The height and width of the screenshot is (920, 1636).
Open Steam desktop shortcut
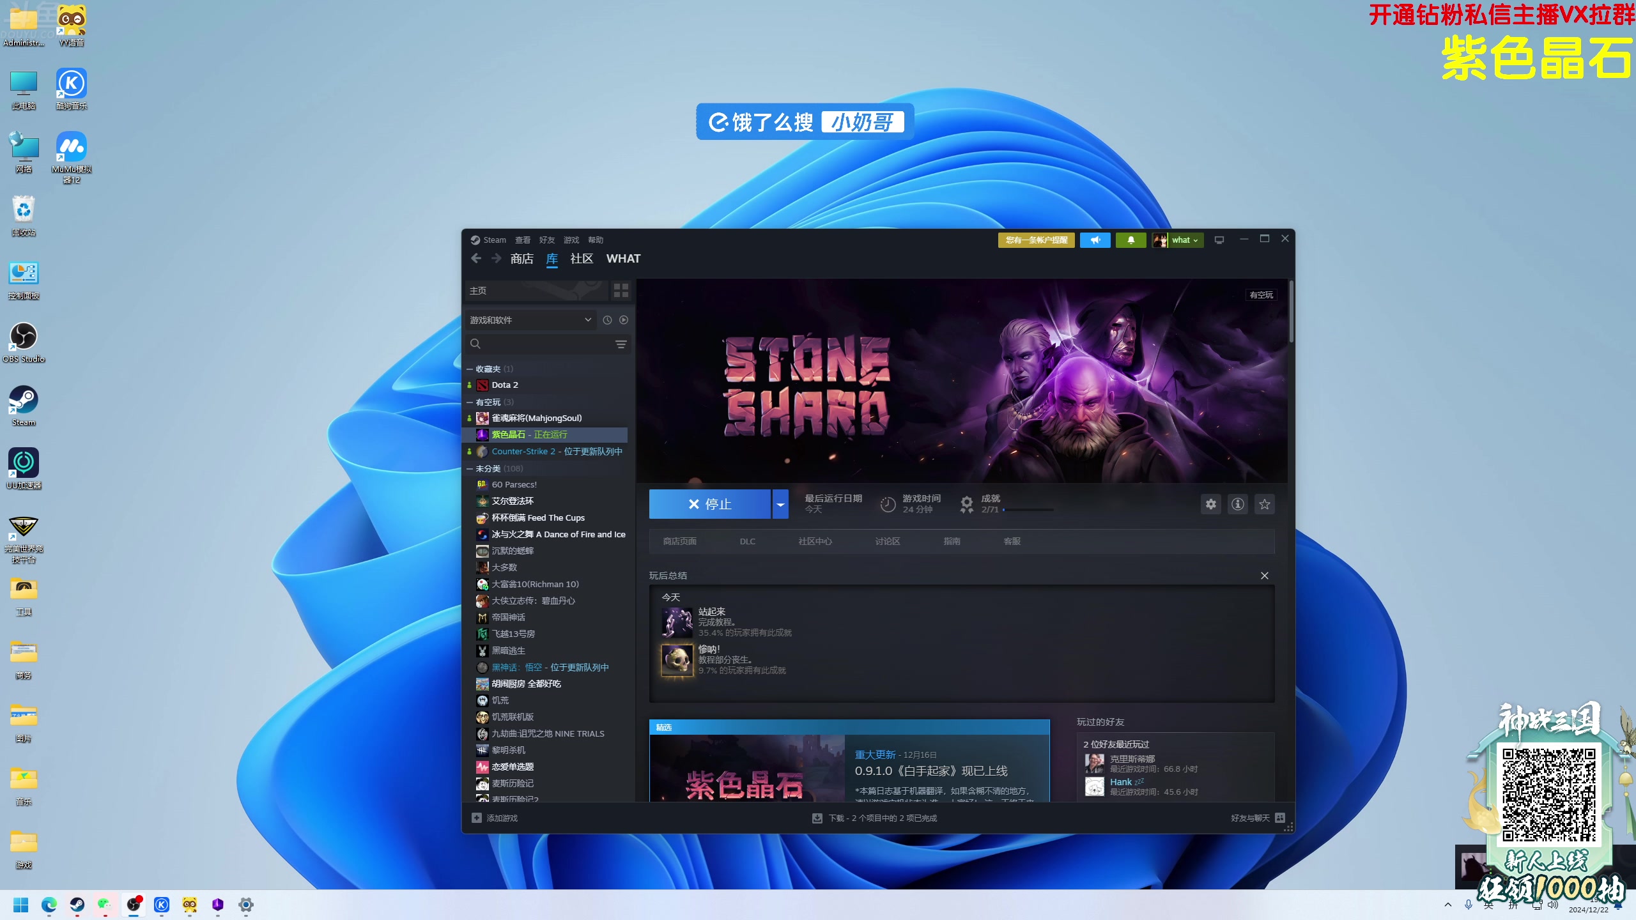click(24, 406)
